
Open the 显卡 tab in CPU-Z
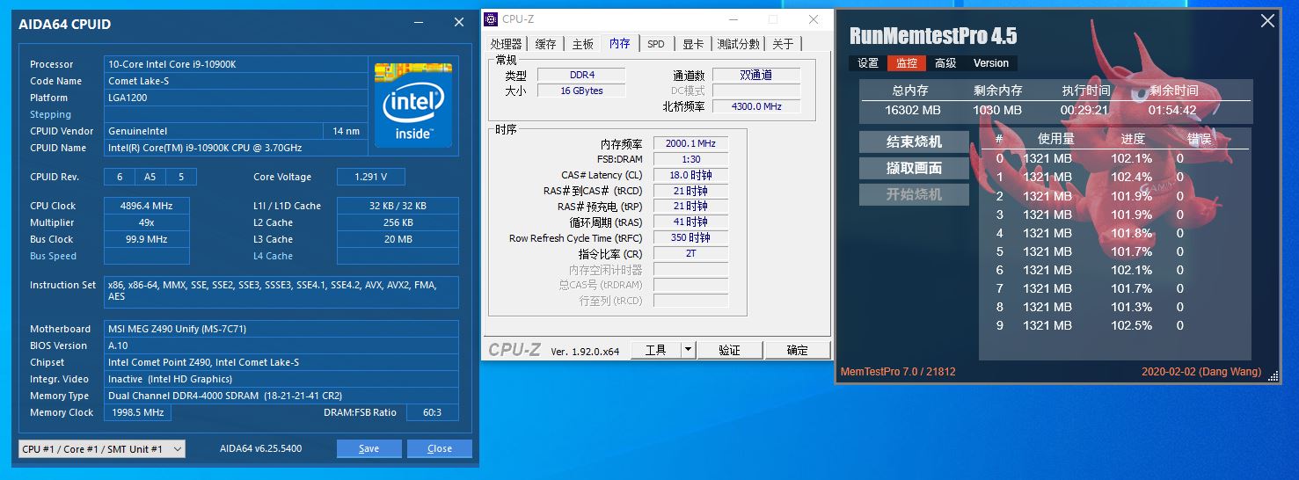(x=693, y=44)
